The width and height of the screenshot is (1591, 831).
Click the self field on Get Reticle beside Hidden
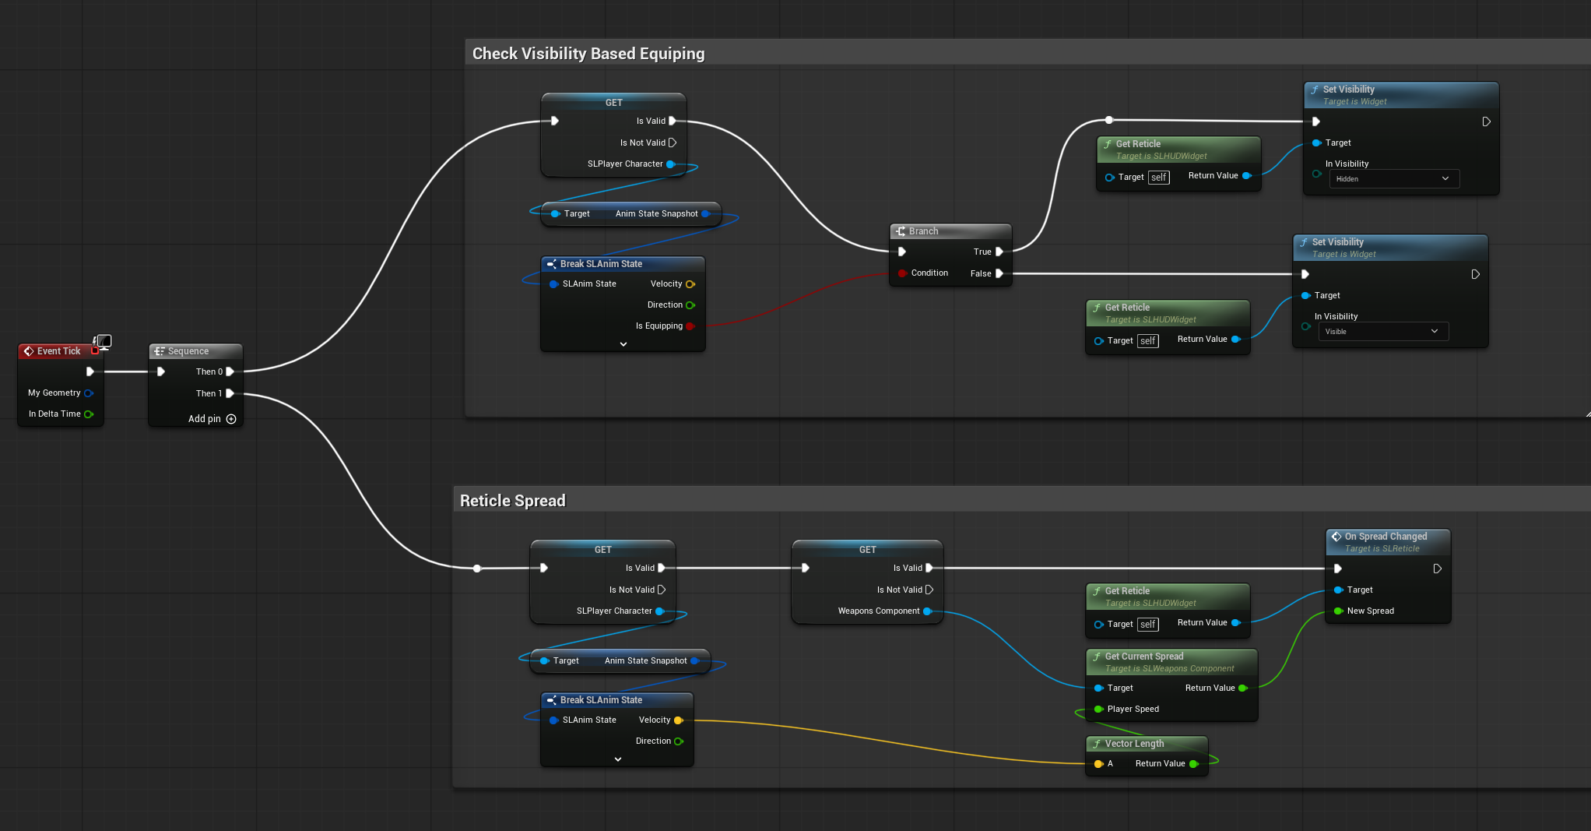click(x=1159, y=178)
